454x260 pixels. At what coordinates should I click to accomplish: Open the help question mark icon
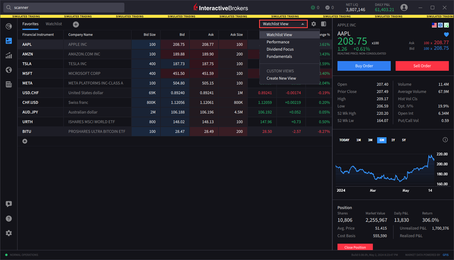(x=9, y=219)
